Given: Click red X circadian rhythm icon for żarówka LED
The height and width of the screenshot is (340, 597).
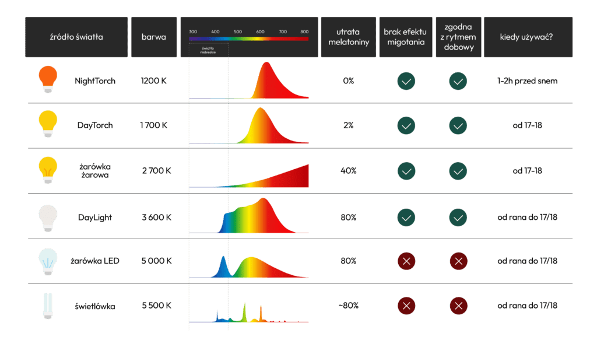Looking at the screenshot, I should tap(458, 261).
